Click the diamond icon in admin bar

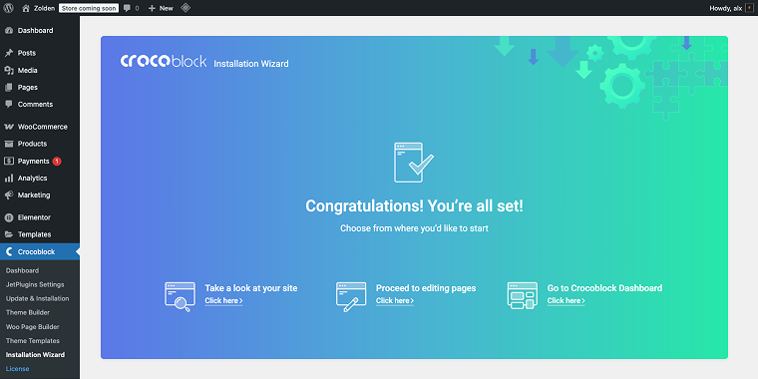[186, 8]
